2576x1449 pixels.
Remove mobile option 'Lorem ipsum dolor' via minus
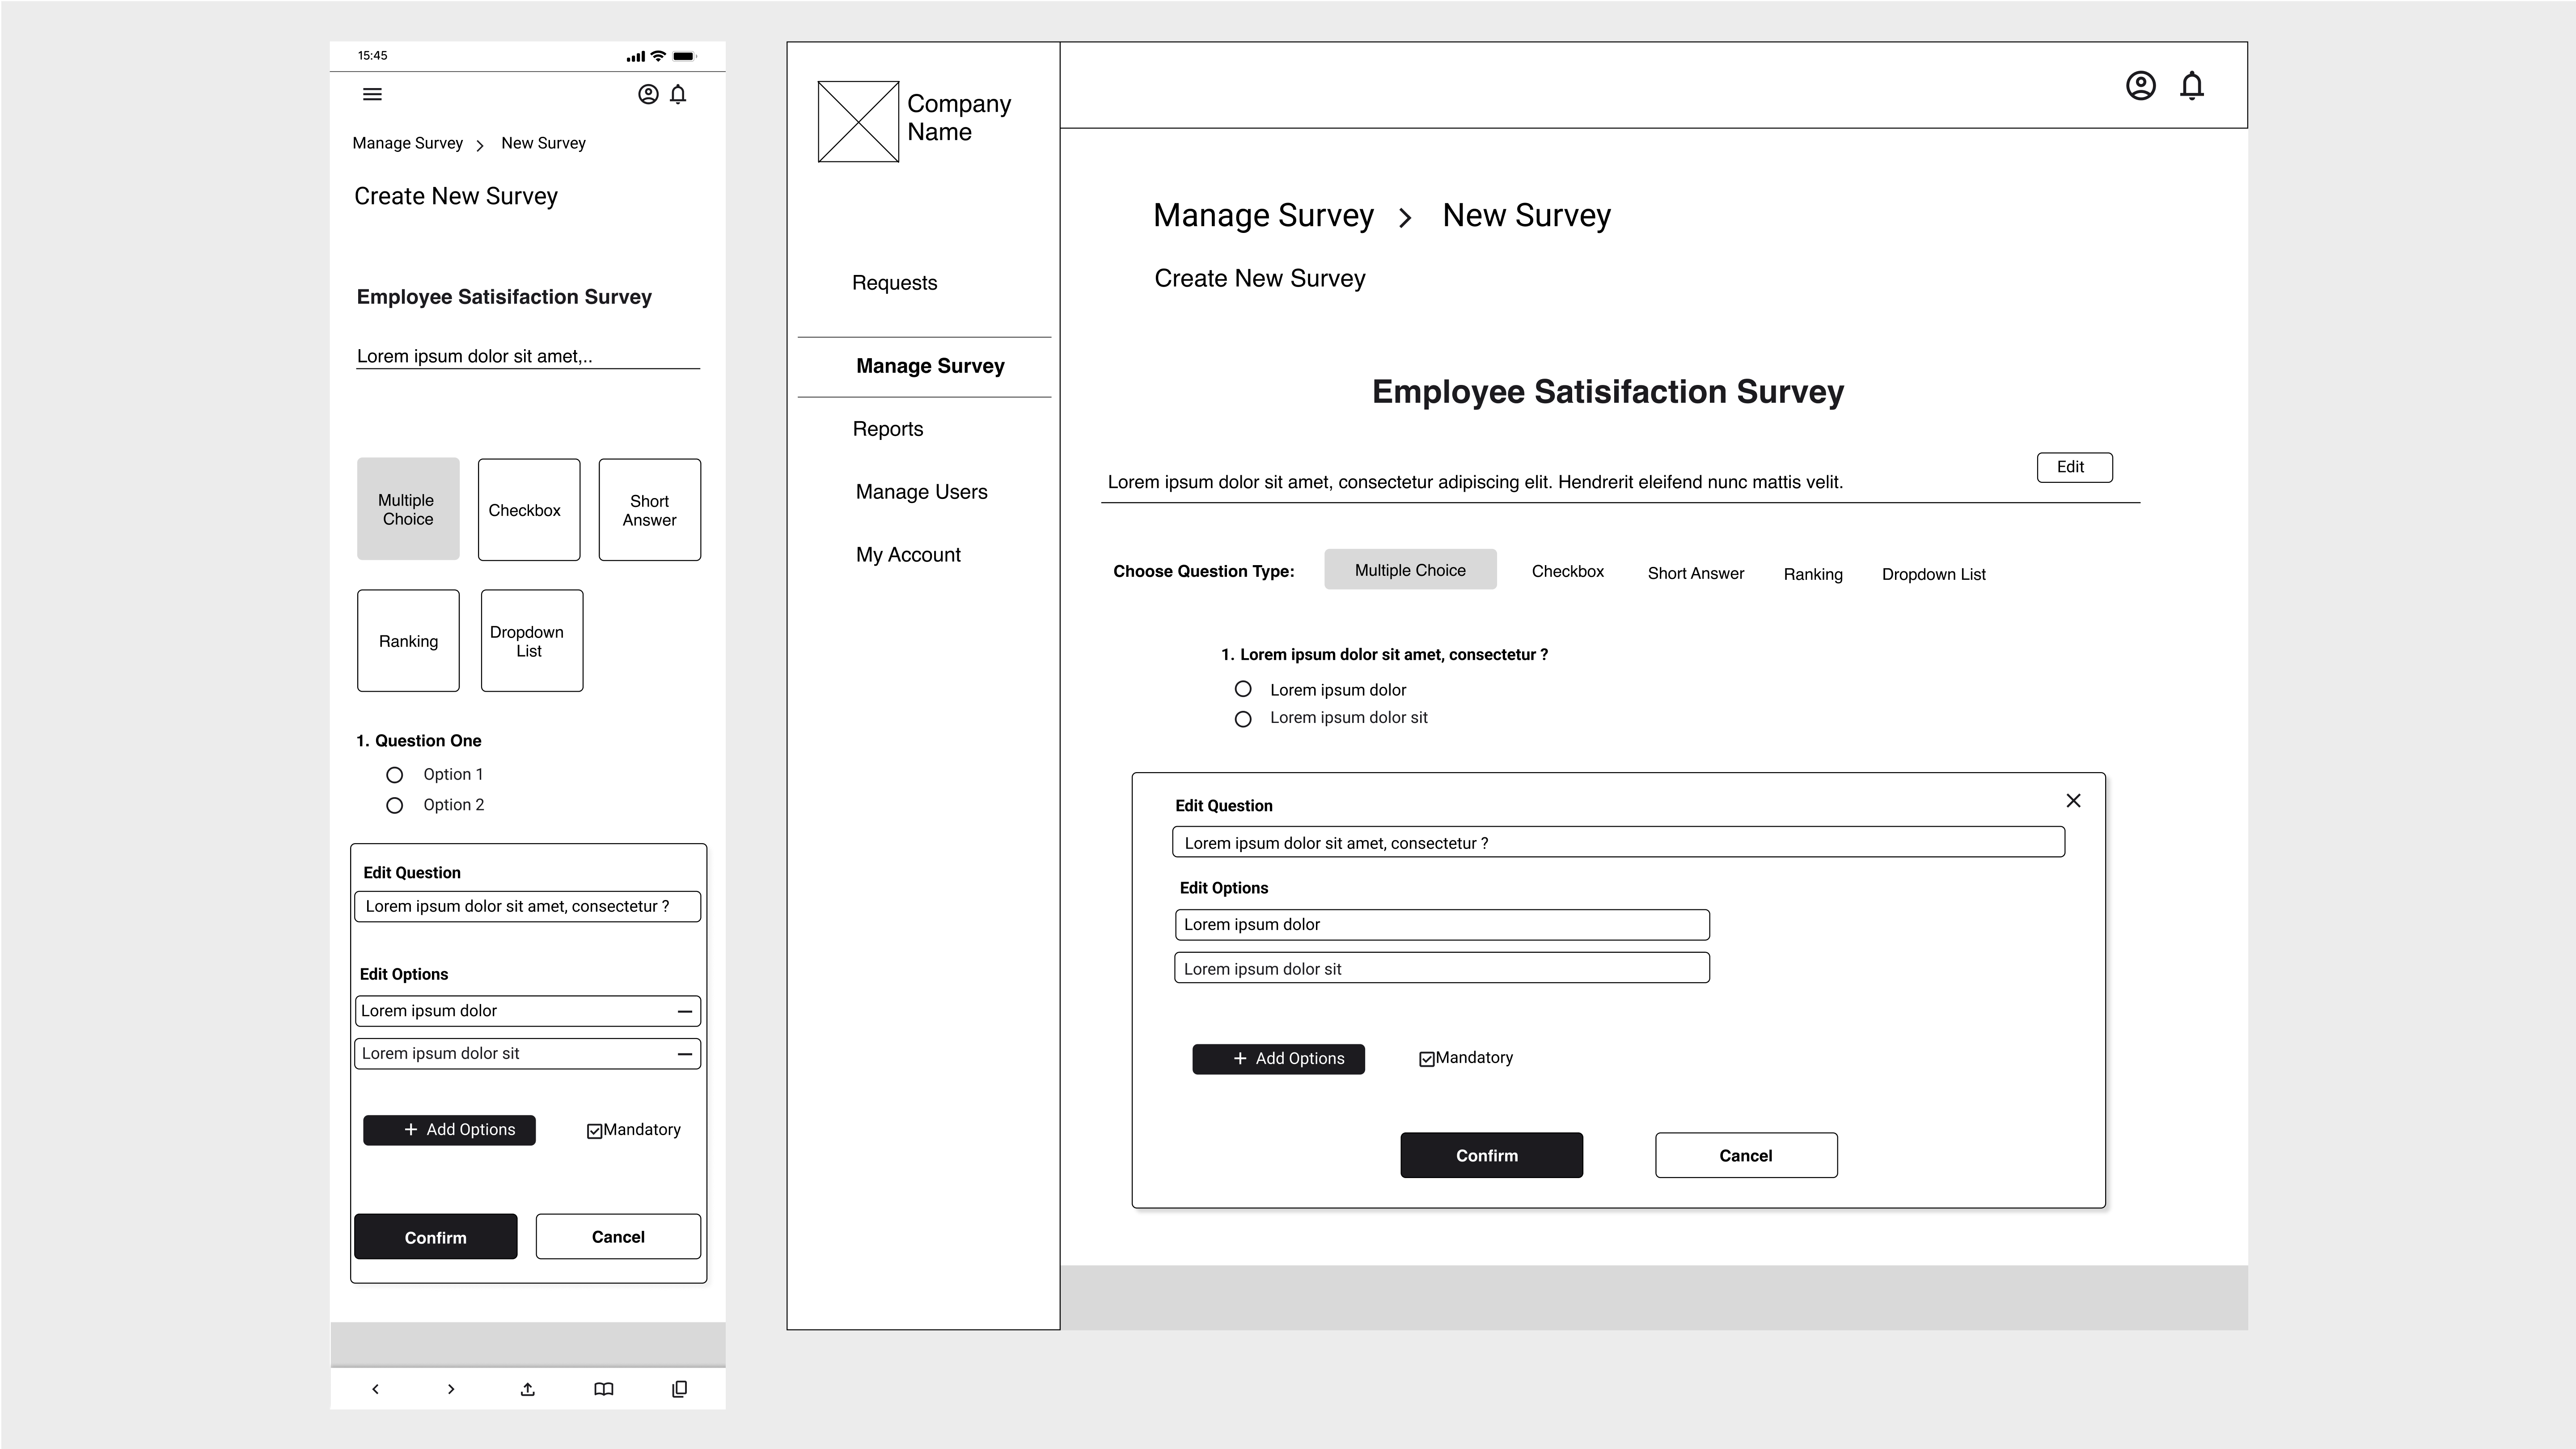click(685, 1011)
